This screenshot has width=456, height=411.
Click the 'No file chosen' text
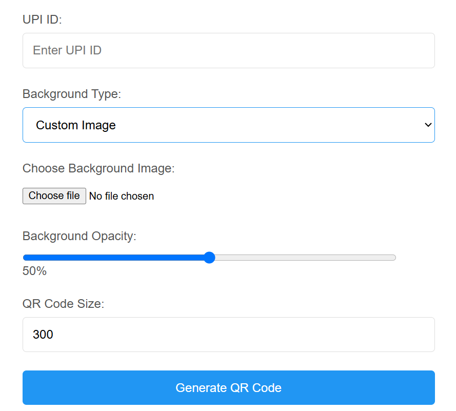(121, 196)
